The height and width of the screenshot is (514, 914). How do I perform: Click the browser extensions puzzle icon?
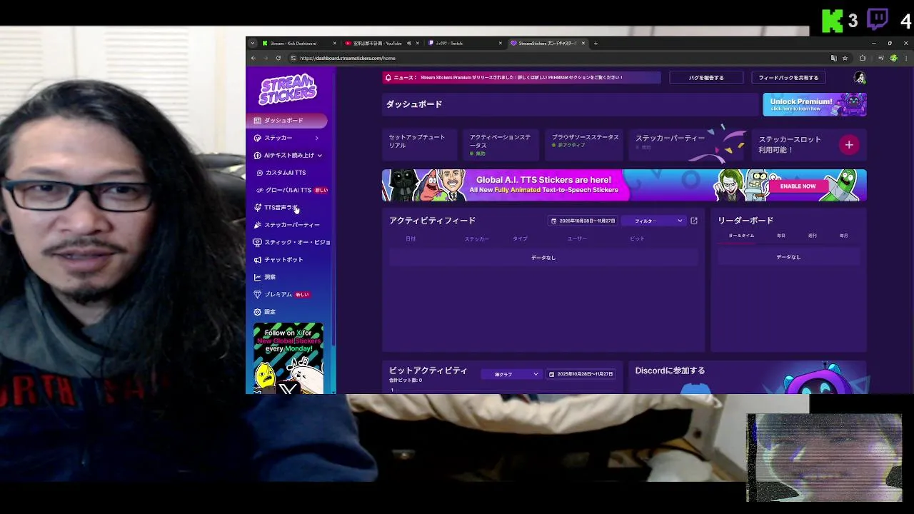click(863, 58)
